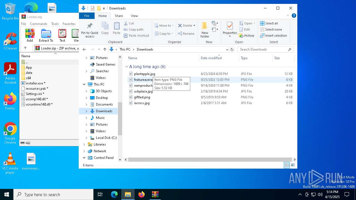The height and width of the screenshot is (200, 356).
Task: Click navigation pane vertical scrollbar
Action: pyautogui.click(x=120, y=119)
